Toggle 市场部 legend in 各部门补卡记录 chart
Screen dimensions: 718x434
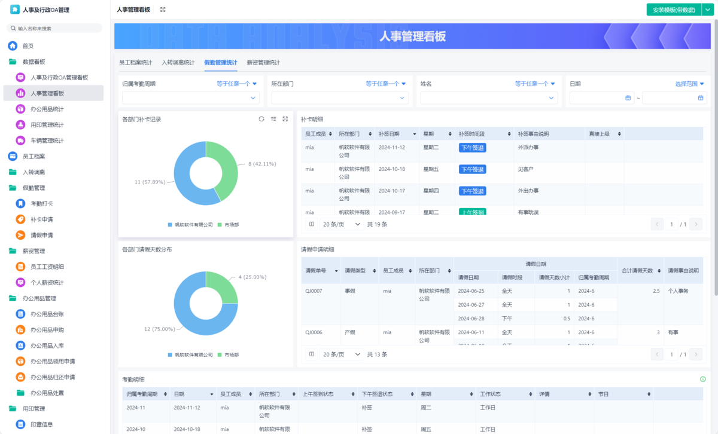[x=228, y=225]
